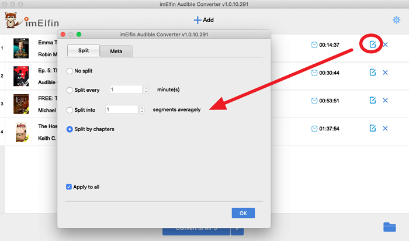Click the 00:30:44 duration text

329,73
